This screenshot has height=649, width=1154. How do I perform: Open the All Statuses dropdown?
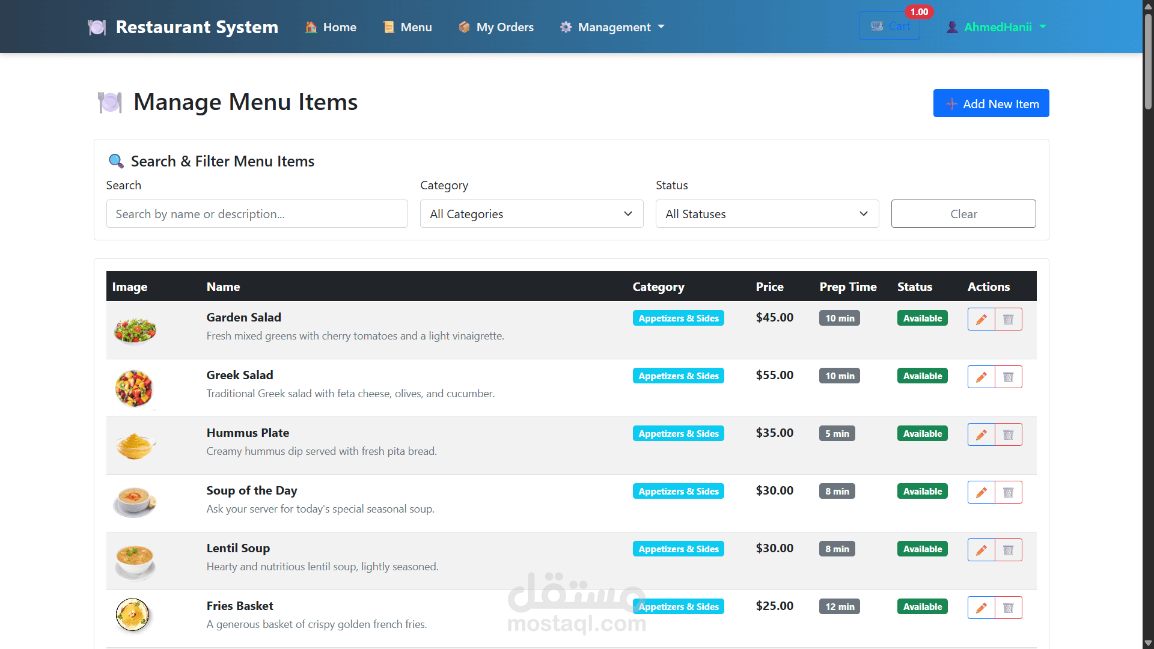(767, 214)
